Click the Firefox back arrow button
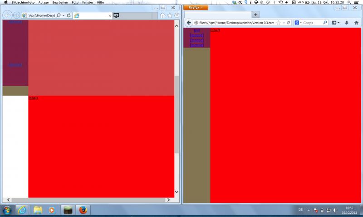Viewport: 363px width, 217px height. coord(189,23)
